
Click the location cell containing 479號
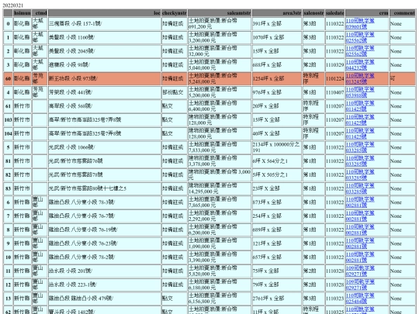click(105, 298)
